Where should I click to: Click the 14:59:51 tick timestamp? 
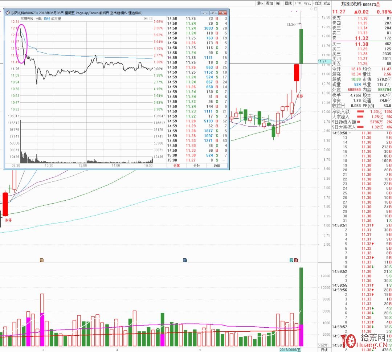click(339, 225)
